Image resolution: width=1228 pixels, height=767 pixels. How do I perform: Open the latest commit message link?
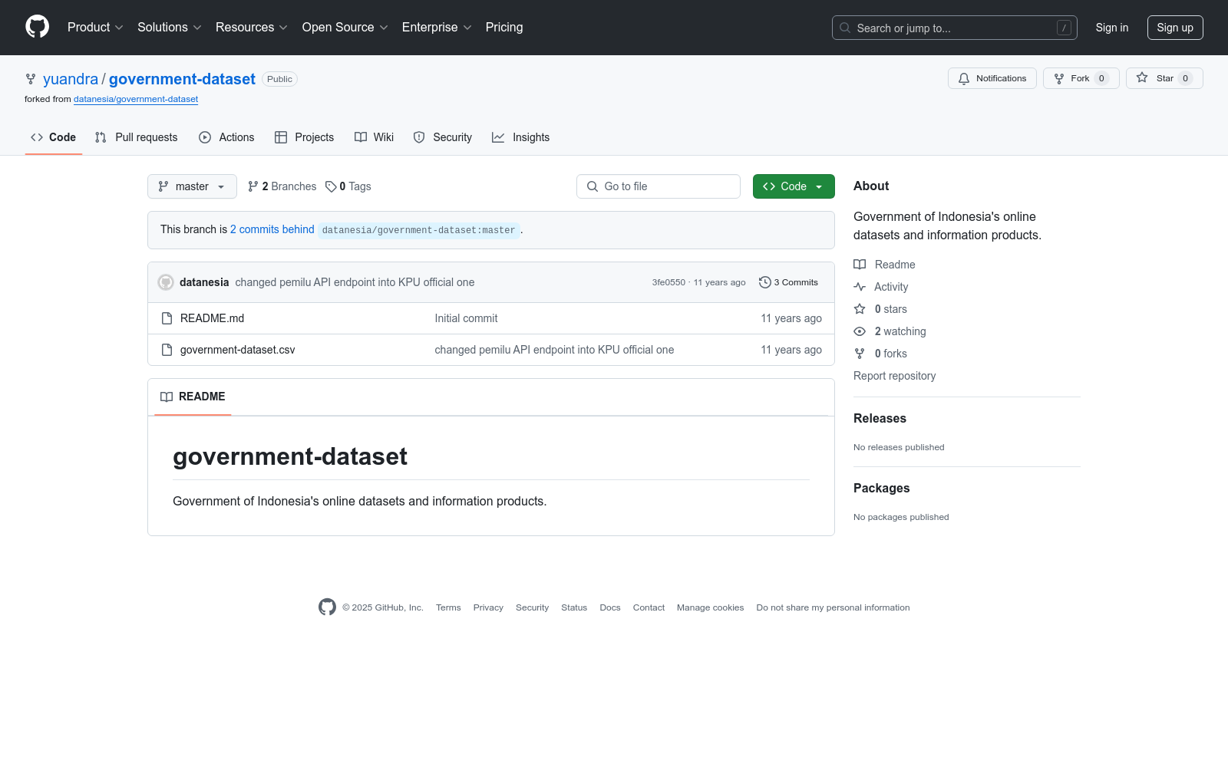(355, 282)
